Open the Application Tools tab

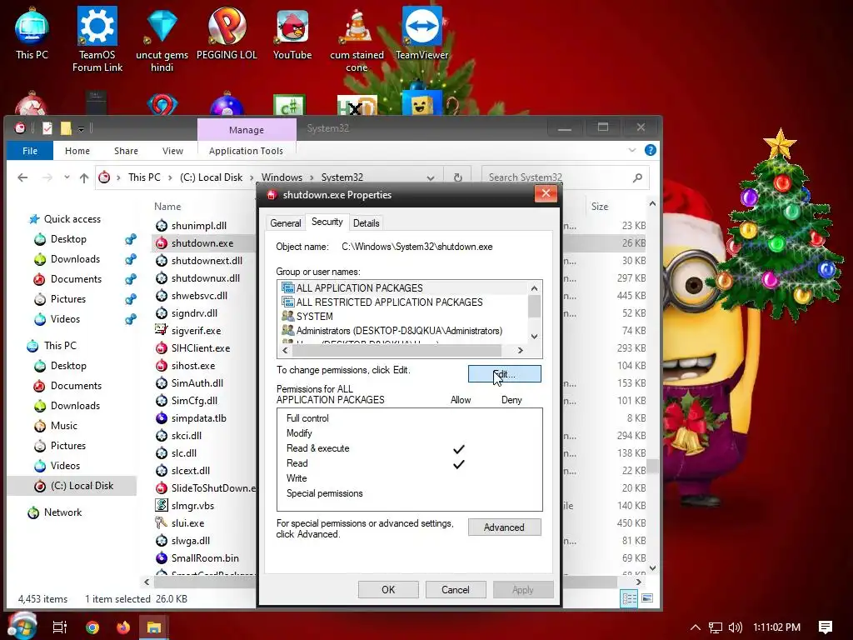(x=246, y=151)
